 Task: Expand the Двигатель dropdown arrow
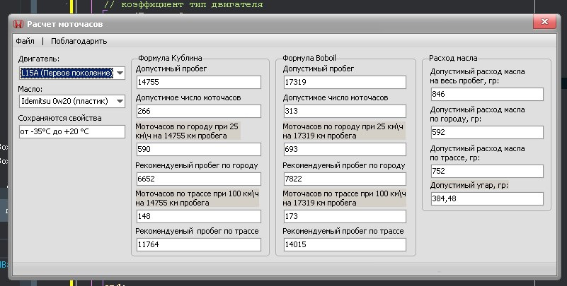[x=120, y=73]
